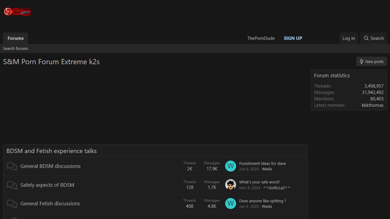This screenshot has height=219, width=390.
Task: Click 17.9K messages value
Action: click(212, 169)
